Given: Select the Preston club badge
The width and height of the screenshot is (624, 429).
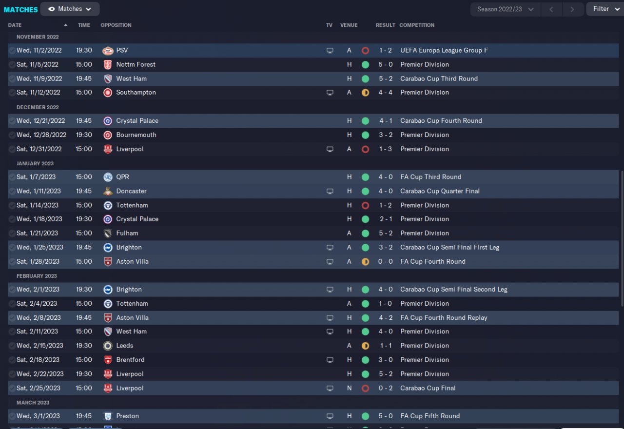Looking at the screenshot, I should coord(108,416).
